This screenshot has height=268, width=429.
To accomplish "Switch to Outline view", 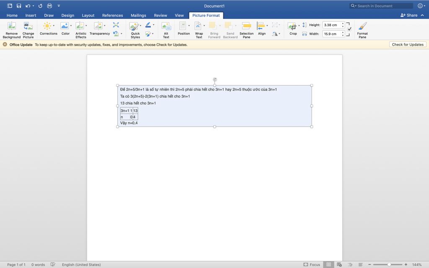I will [350, 265].
